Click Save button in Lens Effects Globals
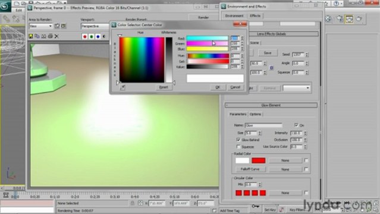Image resolution: width=380 pixels, height=214 pixels. pos(268,53)
